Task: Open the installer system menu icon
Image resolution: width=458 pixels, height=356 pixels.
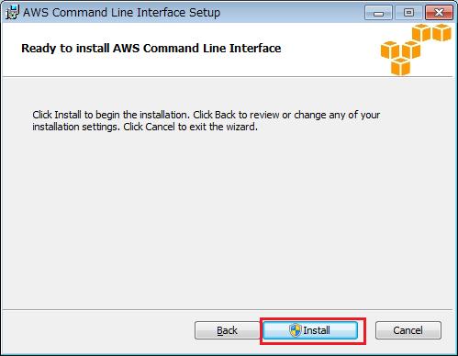Action: pyautogui.click(x=12, y=13)
